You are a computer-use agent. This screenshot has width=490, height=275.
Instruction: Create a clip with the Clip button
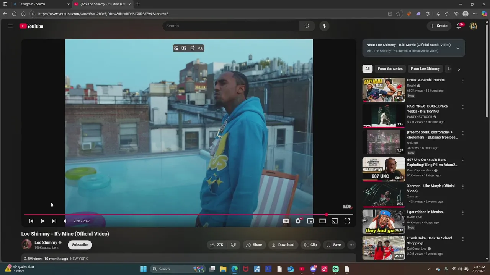(x=310, y=245)
